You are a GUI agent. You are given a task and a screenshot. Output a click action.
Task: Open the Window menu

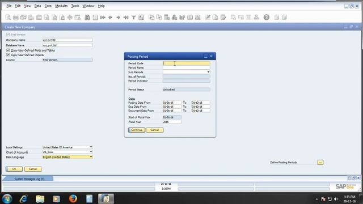coord(88,6)
